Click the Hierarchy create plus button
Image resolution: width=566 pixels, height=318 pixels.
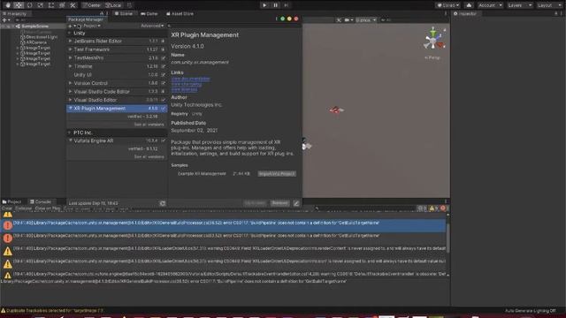tap(5, 19)
